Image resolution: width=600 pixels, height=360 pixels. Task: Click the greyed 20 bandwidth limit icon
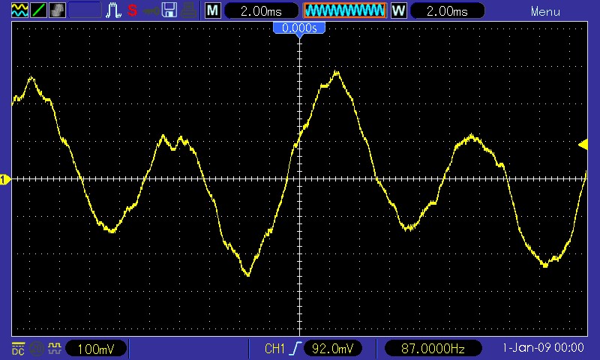(x=37, y=349)
